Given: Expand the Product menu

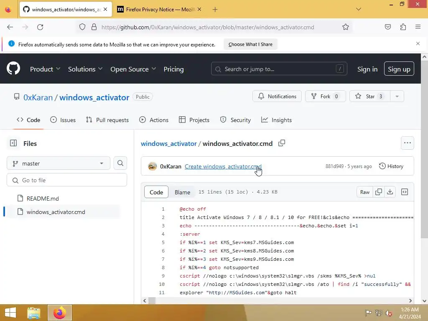Looking at the screenshot, I should (45, 69).
